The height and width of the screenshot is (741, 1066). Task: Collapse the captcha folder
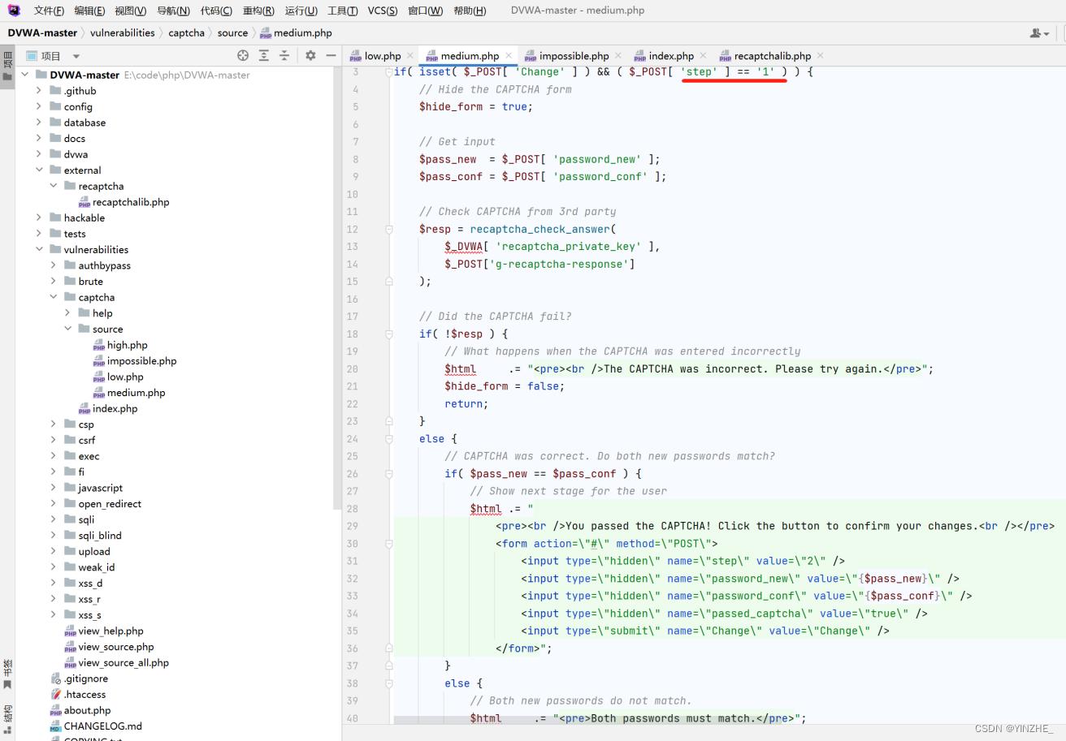[x=54, y=297]
